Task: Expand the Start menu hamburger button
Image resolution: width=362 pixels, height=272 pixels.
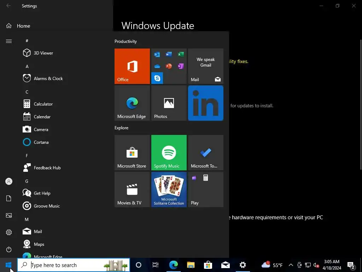Action: [x=9, y=41]
